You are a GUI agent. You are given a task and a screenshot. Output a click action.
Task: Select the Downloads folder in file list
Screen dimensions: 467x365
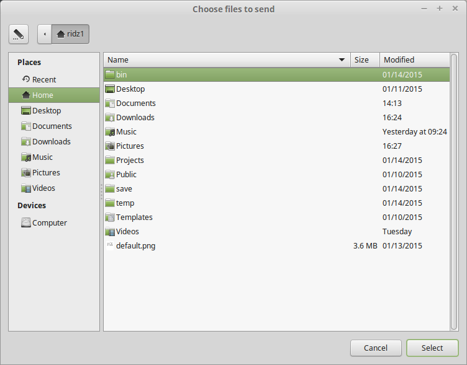click(x=277, y=117)
